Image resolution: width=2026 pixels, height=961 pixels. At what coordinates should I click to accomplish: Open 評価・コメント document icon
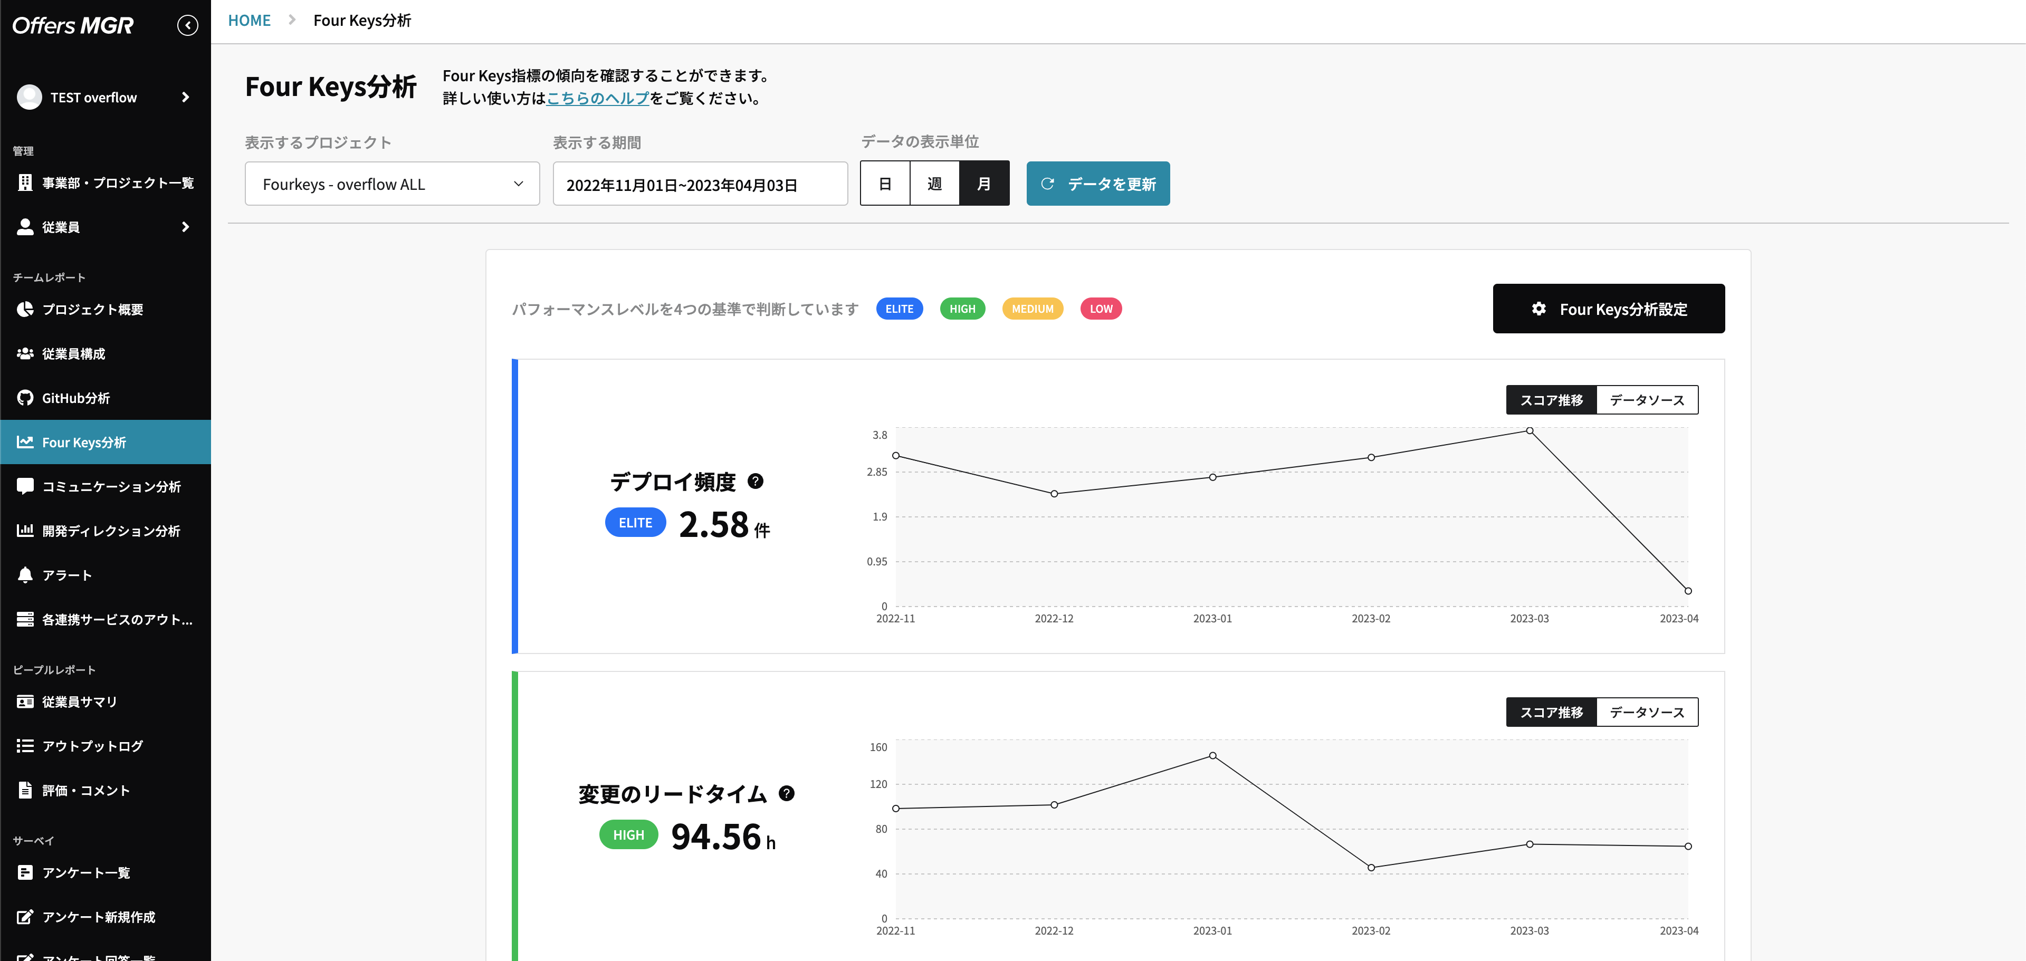(x=25, y=790)
